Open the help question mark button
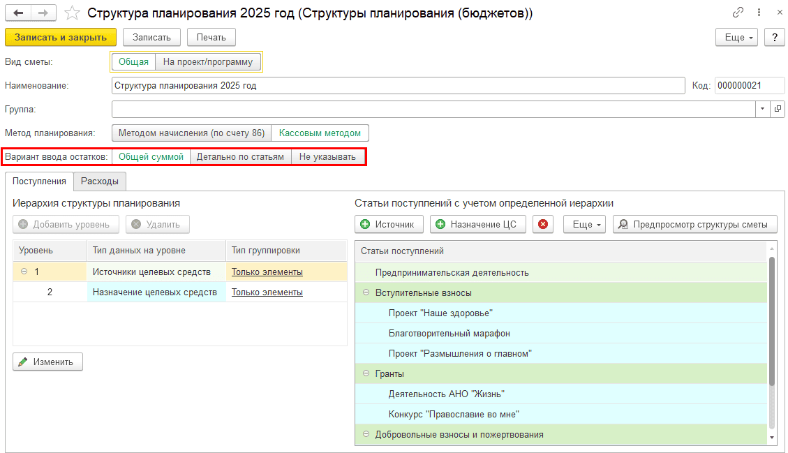Viewport: 788px width, 453px height. pyautogui.click(x=774, y=38)
